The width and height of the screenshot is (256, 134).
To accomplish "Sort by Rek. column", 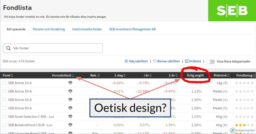I will click(x=95, y=75).
